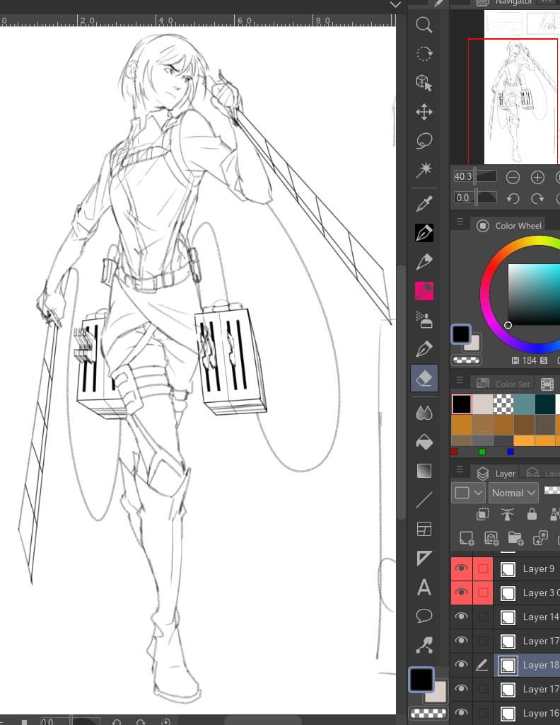The width and height of the screenshot is (560, 725).
Task: Click Clip to Layer Below icon
Action: pos(483,514)
